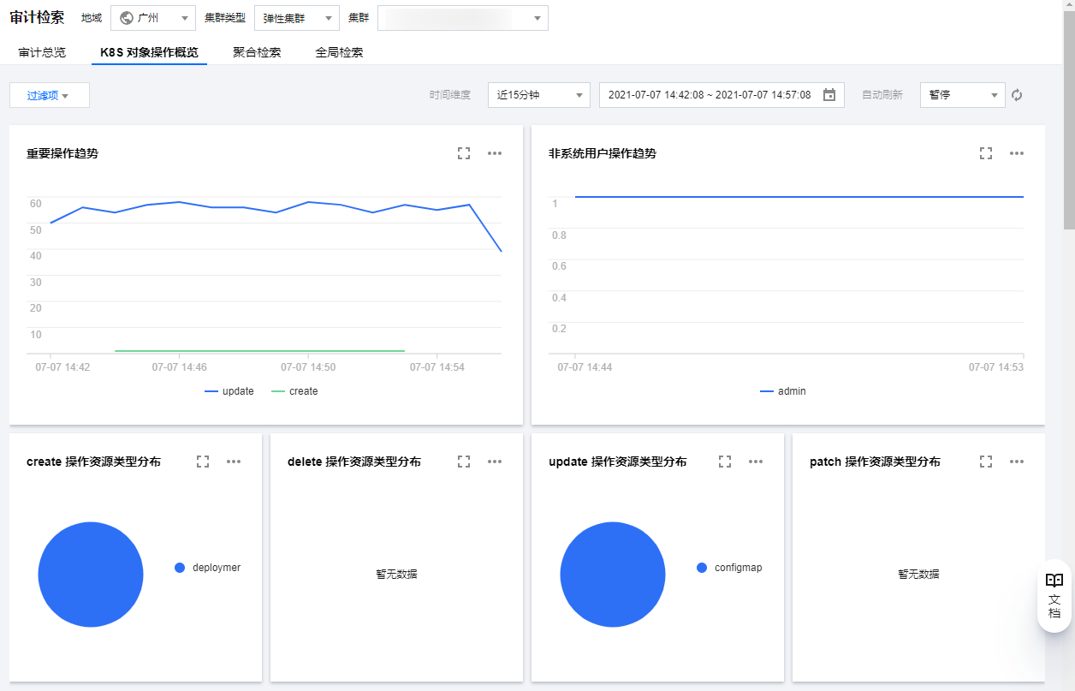Click the 审计检索 page heading

click(x=37, y=18)
